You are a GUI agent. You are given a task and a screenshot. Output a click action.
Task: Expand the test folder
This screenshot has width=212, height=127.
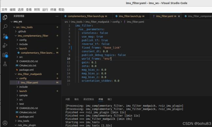pyautogui.click(x=17, y=104)
